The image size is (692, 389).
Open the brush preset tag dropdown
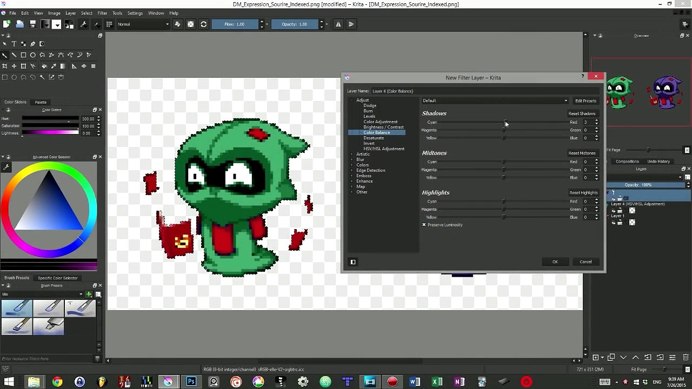tap(42, 294)
